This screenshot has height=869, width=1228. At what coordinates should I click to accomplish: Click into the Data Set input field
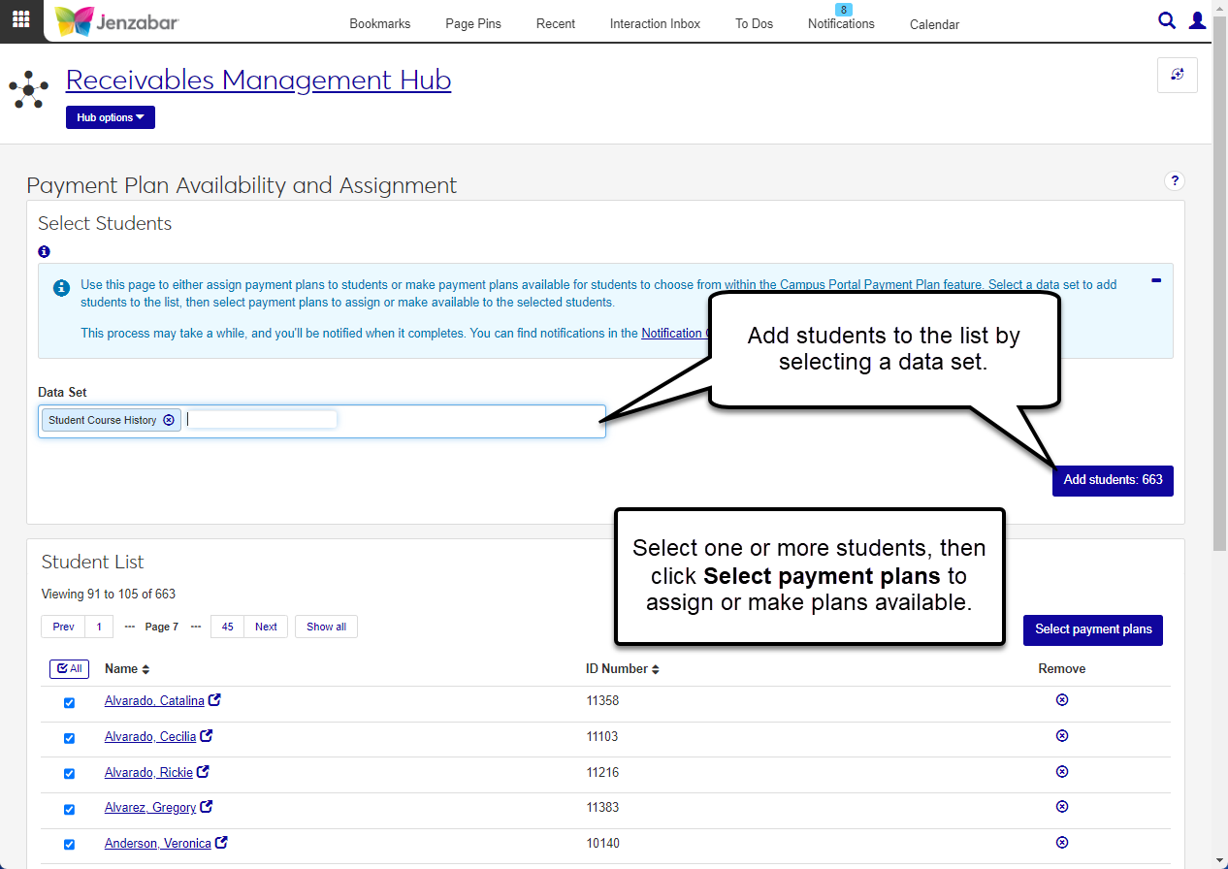point(388,421)
